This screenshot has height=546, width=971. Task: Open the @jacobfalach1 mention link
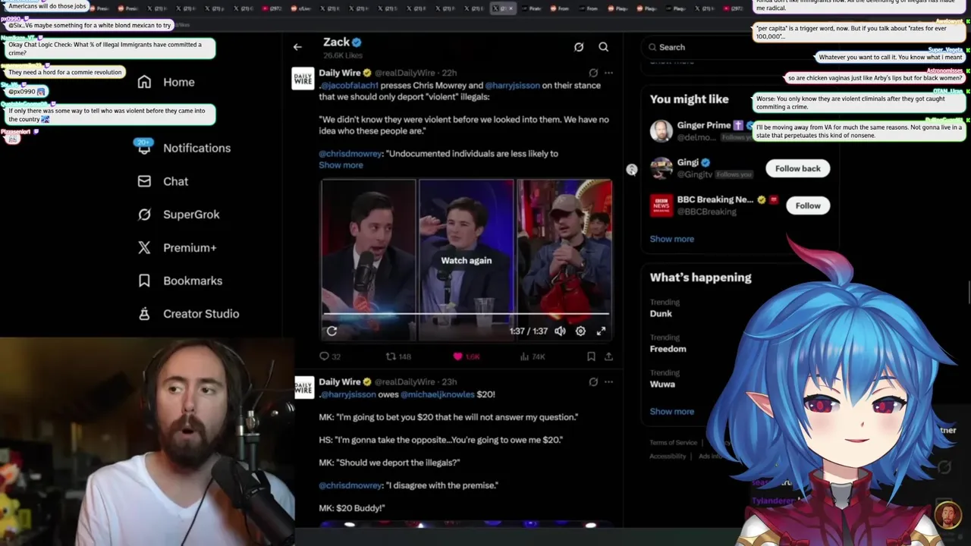pos(348,85)
